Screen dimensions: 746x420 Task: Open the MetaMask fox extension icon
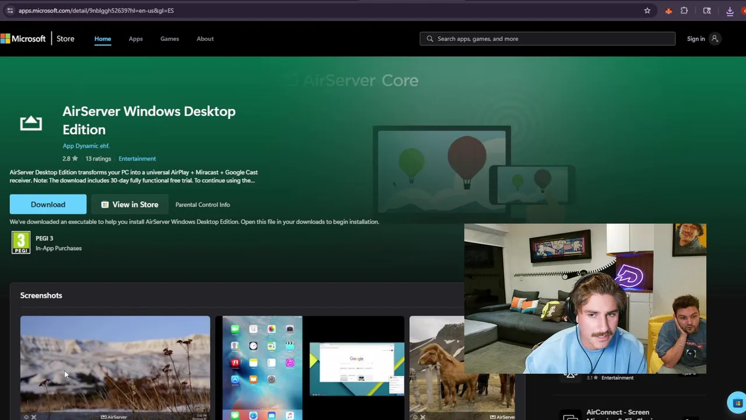pos(668,10)
